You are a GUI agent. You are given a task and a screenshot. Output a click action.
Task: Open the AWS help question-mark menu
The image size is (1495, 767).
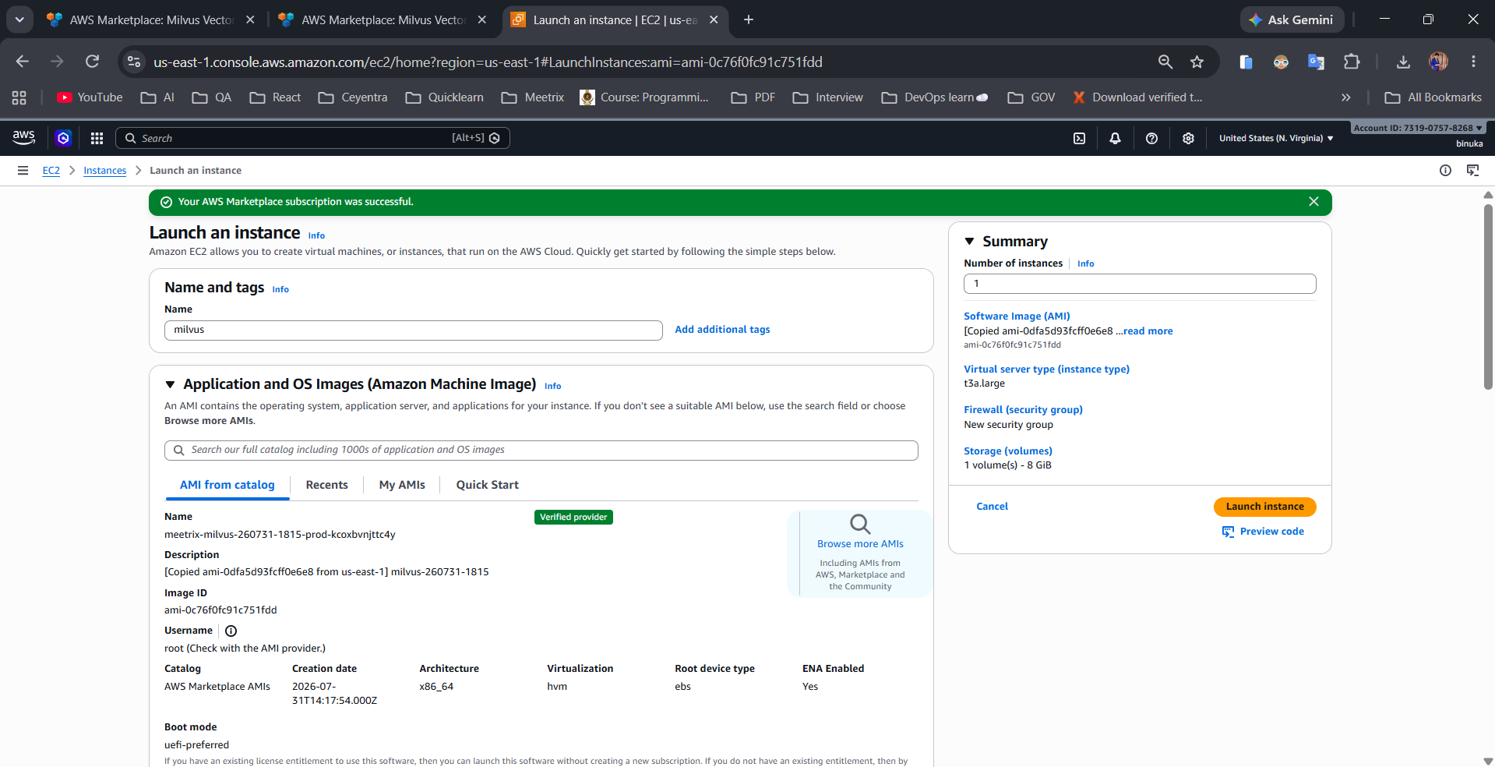1151,138
